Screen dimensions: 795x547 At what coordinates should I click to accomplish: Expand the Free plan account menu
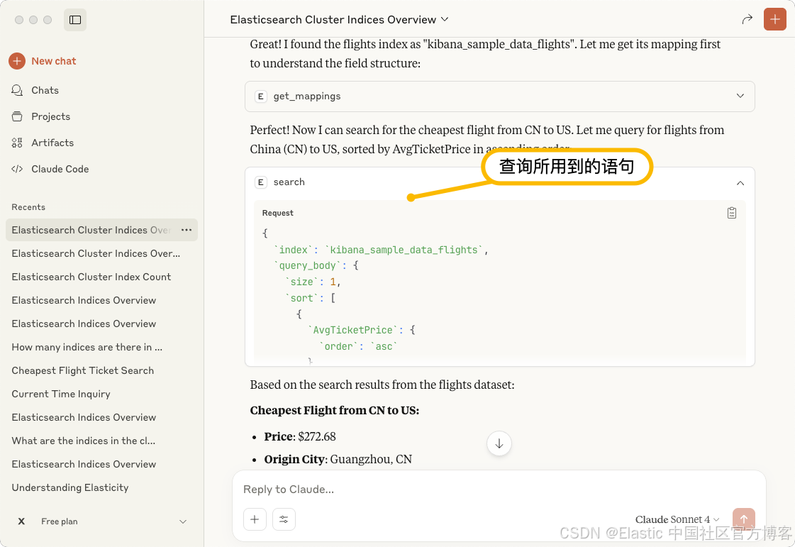coord(183,521)
